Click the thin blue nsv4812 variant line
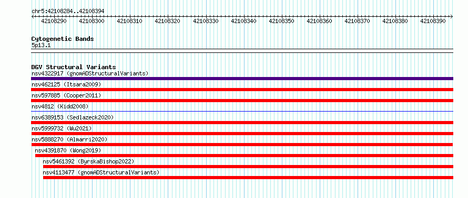Screen dimensions: 468x198 [x=242, y=111]
